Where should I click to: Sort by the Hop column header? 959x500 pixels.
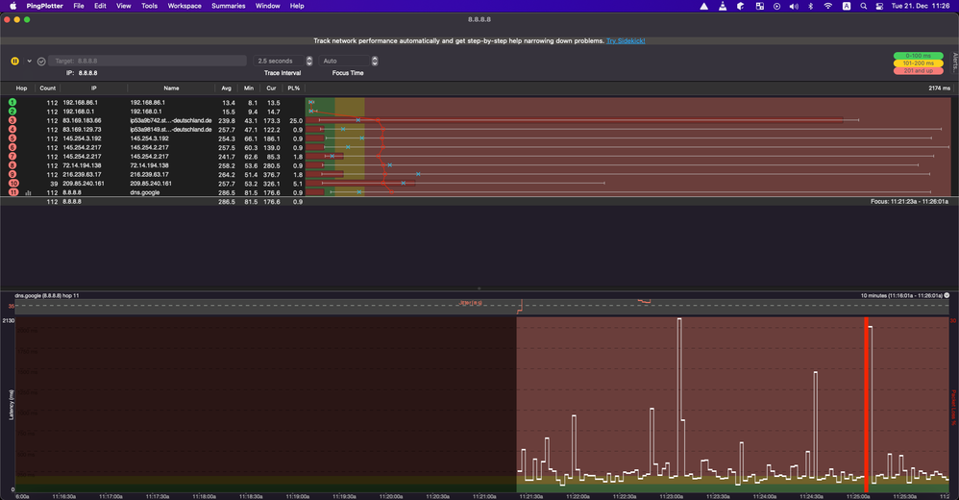pyautogui.click(x=21, y=88)
